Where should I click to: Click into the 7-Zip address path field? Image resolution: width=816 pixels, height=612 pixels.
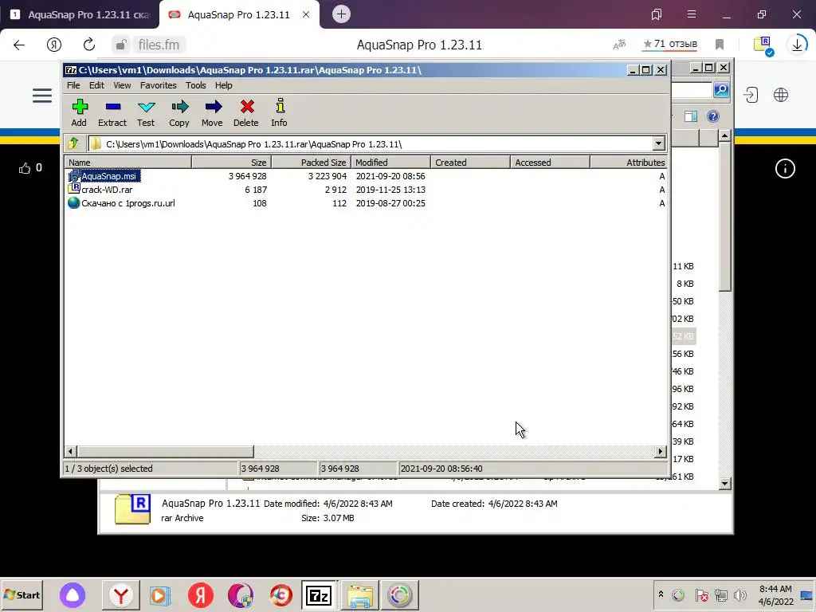(x=370, y=143)
